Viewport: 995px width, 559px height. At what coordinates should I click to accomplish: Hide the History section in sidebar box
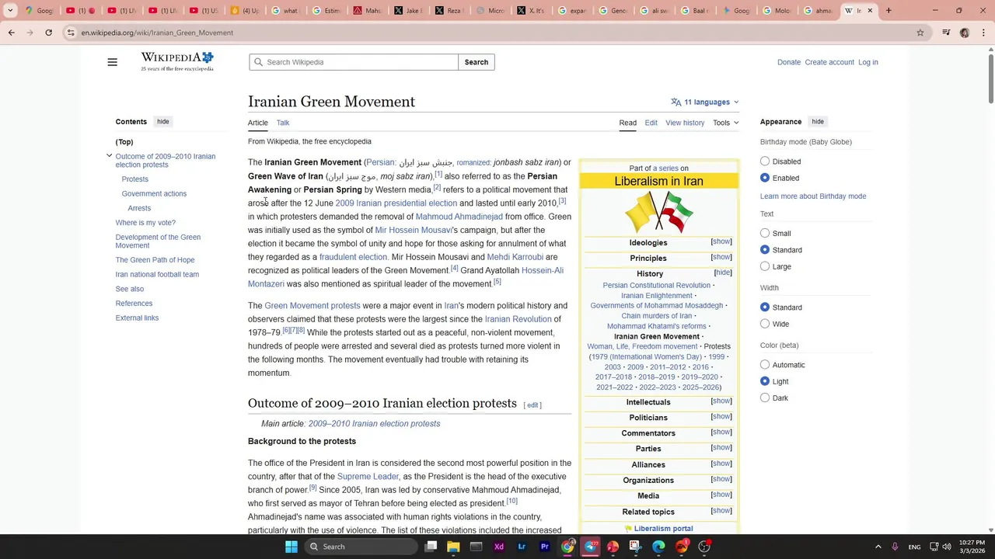[723, 273]
